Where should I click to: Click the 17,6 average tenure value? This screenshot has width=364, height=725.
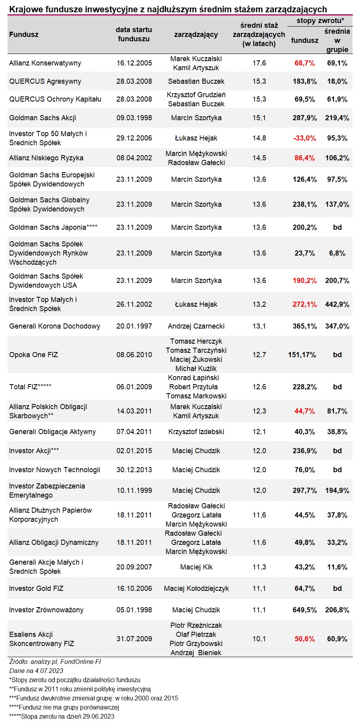click(x=259, y=63)
